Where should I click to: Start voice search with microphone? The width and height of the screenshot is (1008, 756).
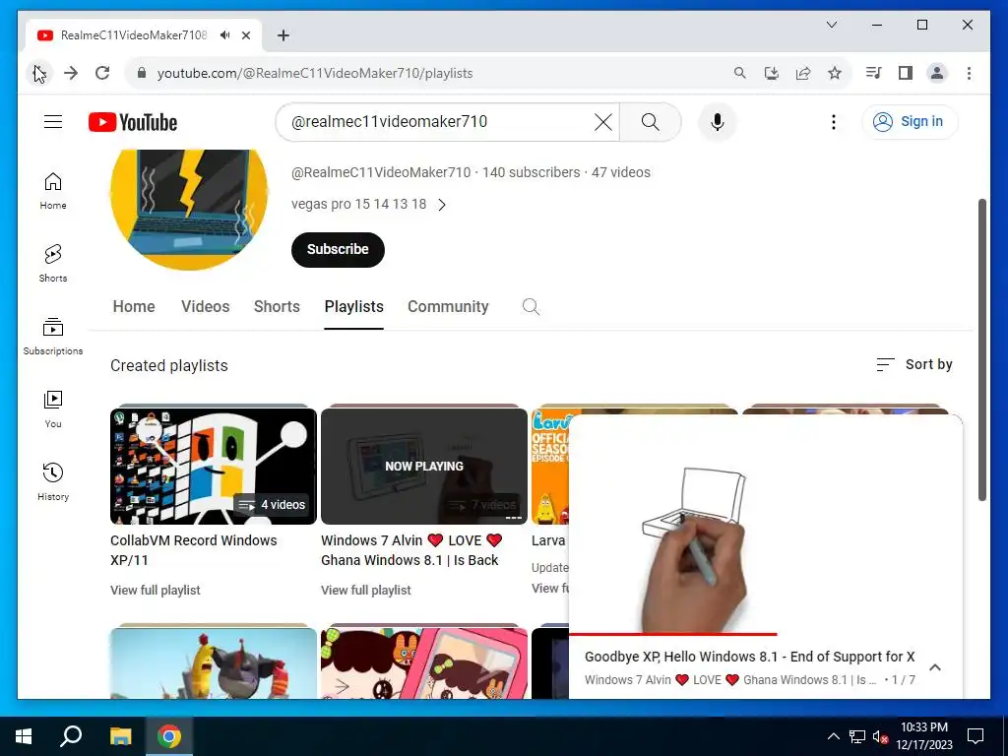click(718, 121)
